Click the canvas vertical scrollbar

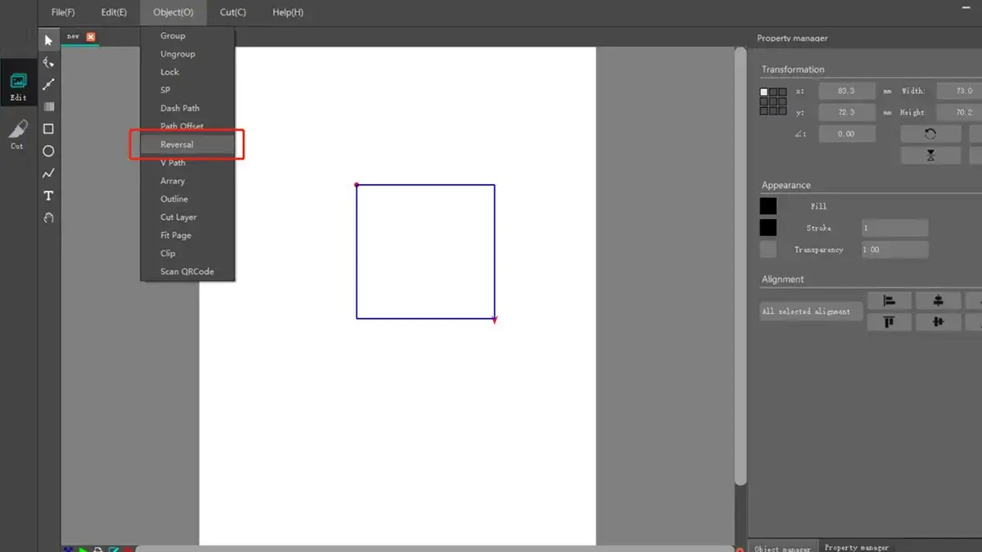click(741, 266)
